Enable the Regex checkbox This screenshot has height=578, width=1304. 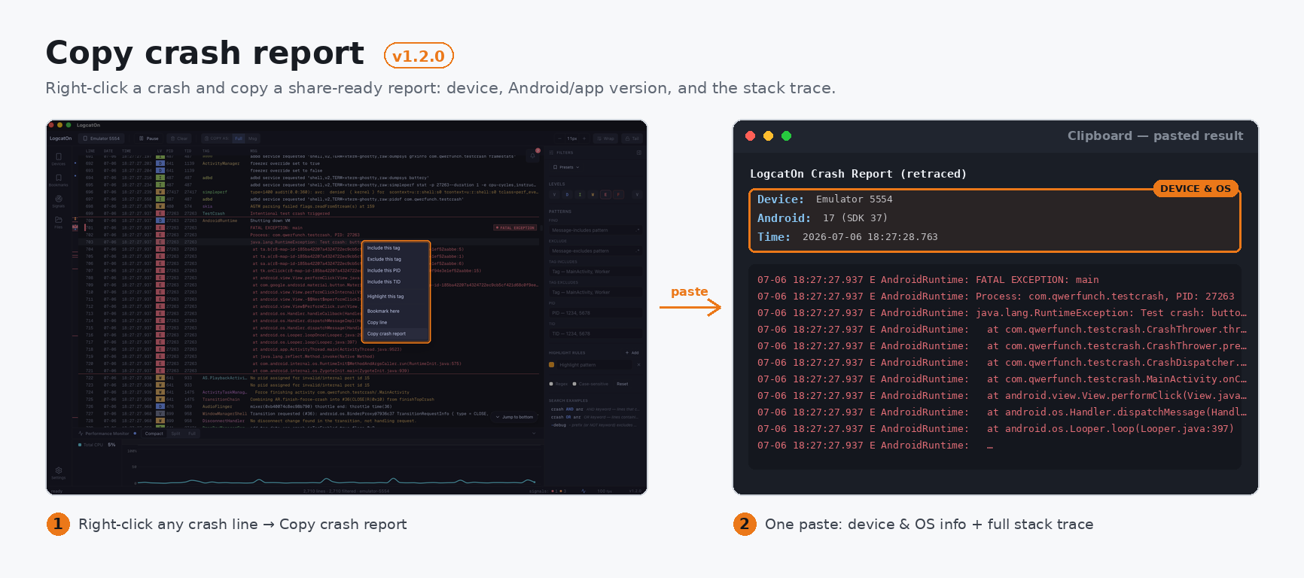[551, 384]
